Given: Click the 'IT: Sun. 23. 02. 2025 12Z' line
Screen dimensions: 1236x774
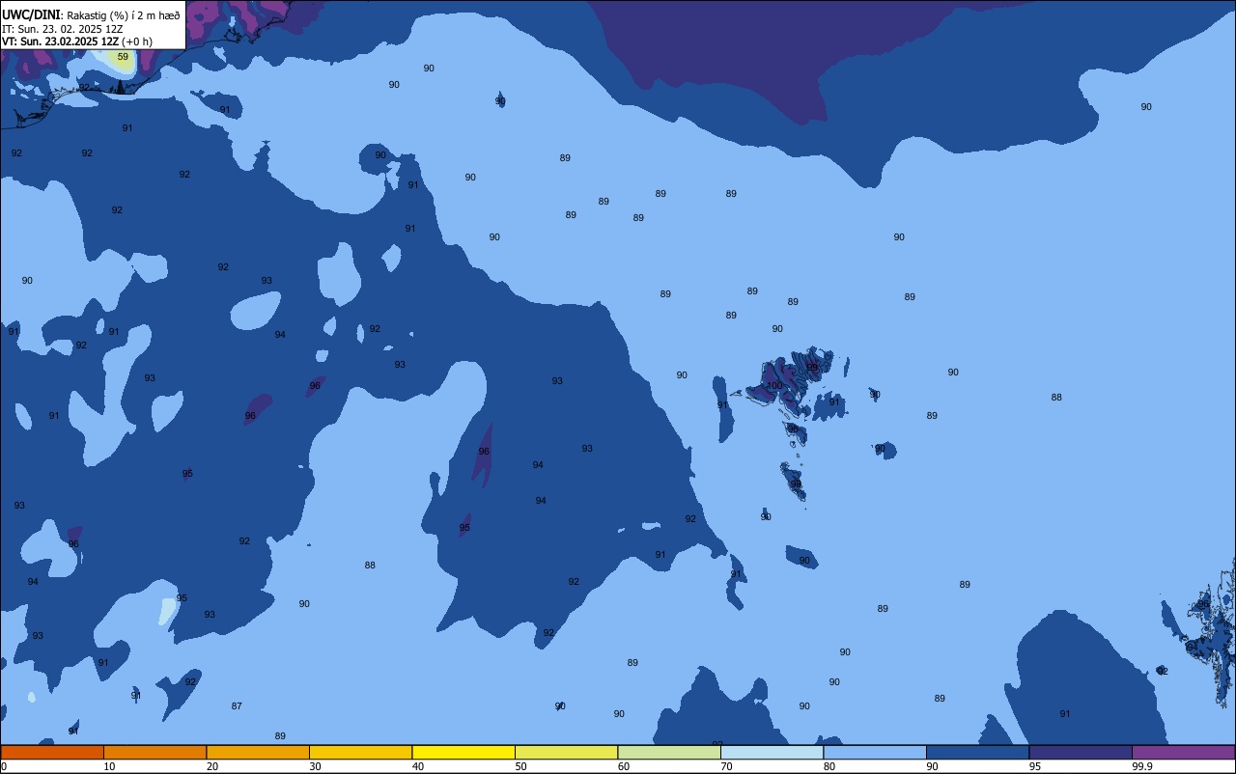Looking at the screenshot, I should (x=62, y=29).
